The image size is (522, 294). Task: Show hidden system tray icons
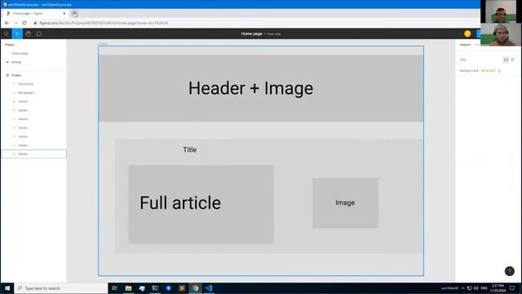pyautogui.click(x=462, y=288)
